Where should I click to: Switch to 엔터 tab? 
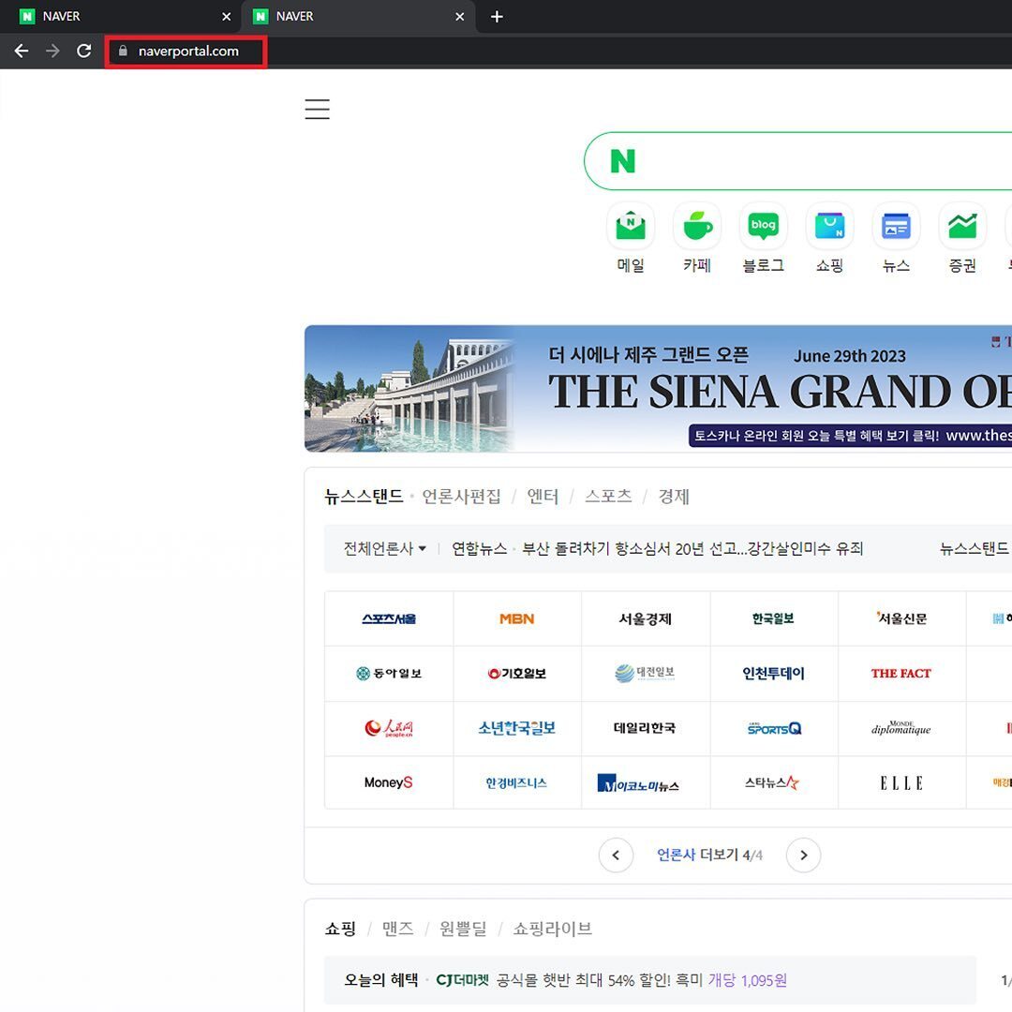pyautogui.click(x=543, y=497)
